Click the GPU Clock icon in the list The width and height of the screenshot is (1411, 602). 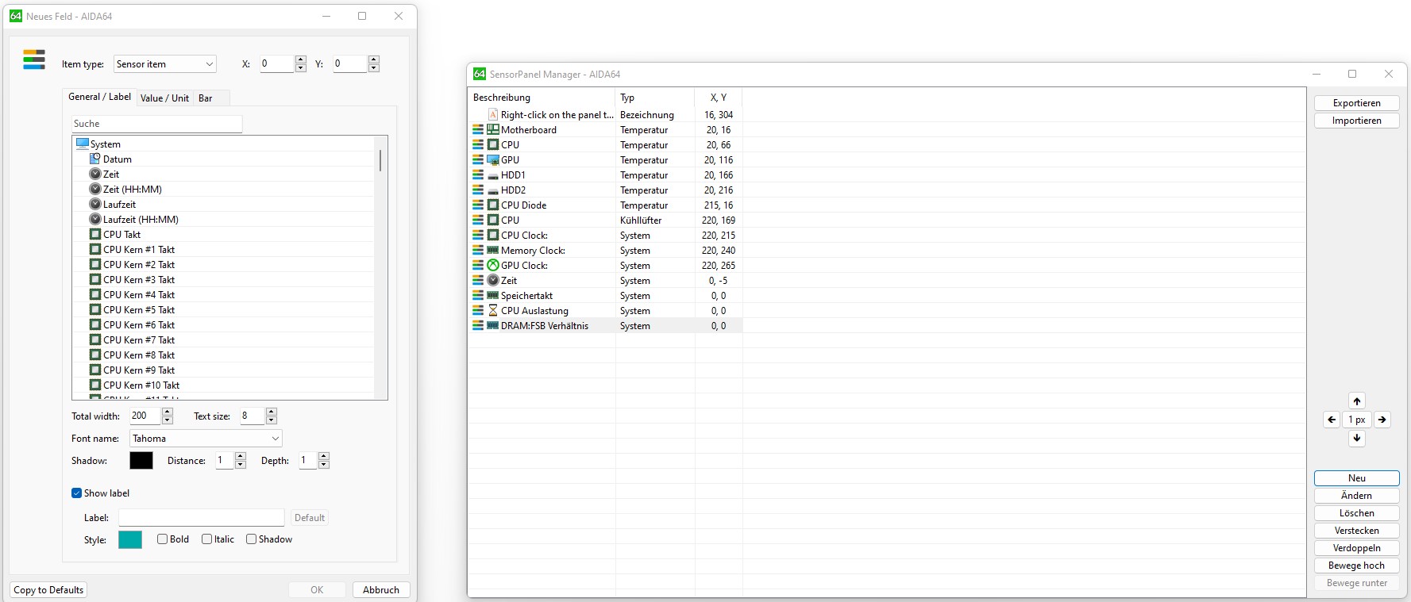pyautogui.click(x=493, y=266)
